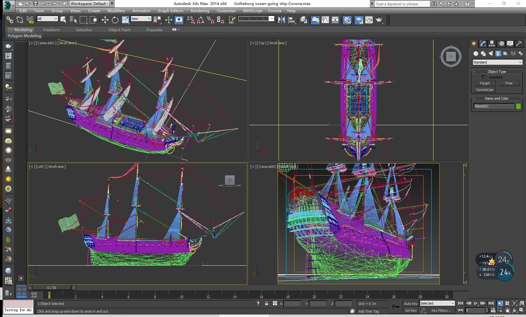526x317 pixels.
Task: Open the Select by Name dialog
Action: (73, 20)
